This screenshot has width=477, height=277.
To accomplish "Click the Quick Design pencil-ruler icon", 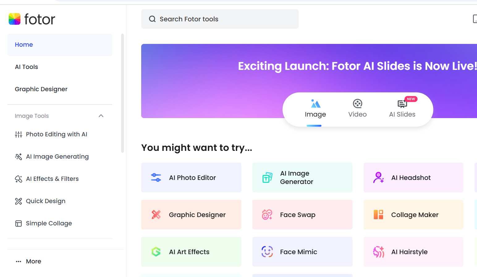I will click(19, 201).
